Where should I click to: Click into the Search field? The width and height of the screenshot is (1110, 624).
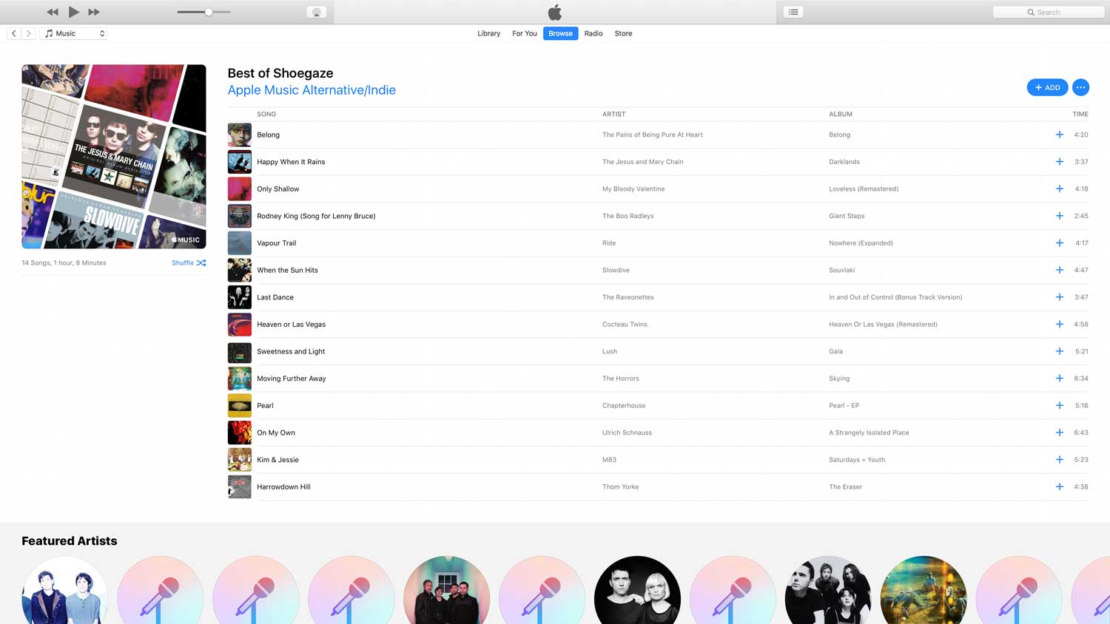click(1048, 12)
